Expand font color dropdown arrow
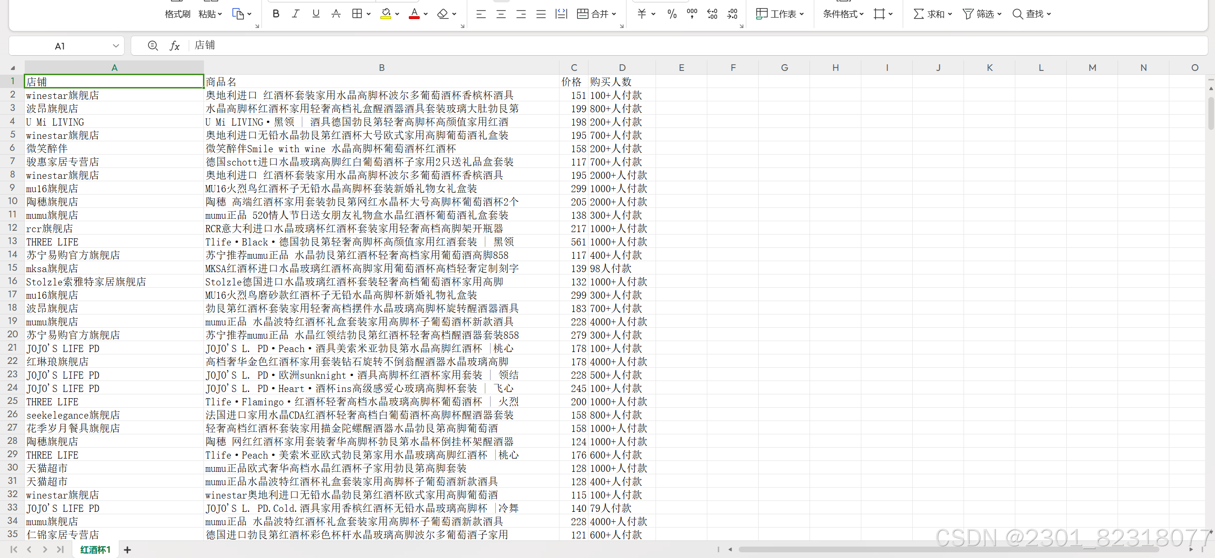This screenshot has height=558, width=1215. 426,14
